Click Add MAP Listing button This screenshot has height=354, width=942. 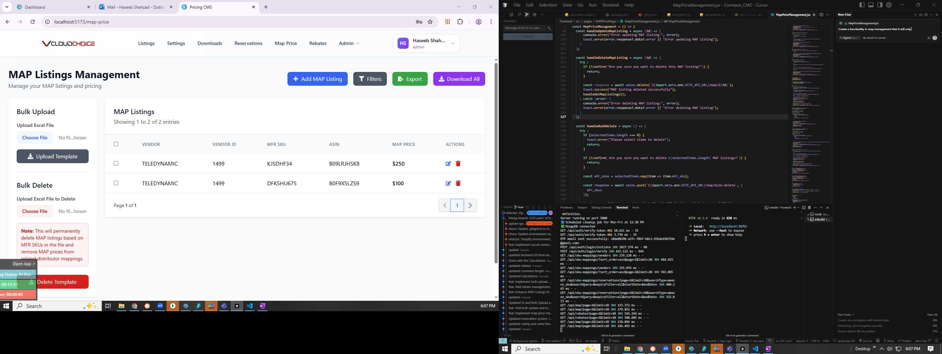[x=318, y=79]
